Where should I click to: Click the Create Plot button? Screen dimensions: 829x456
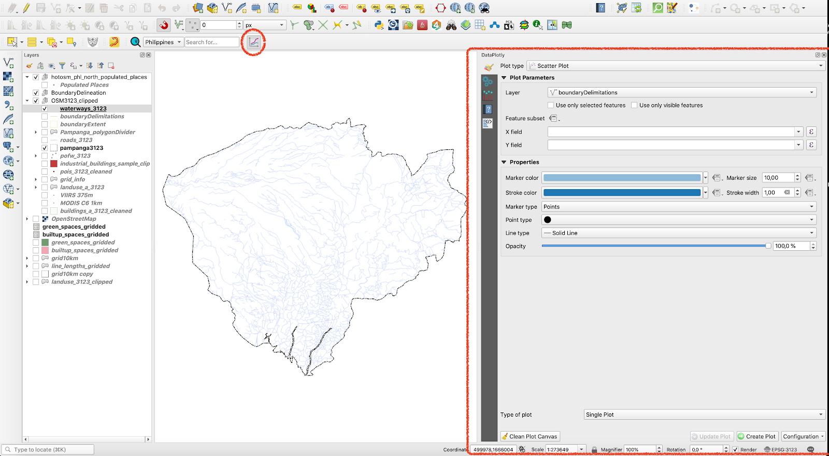(x=757, y=436)
